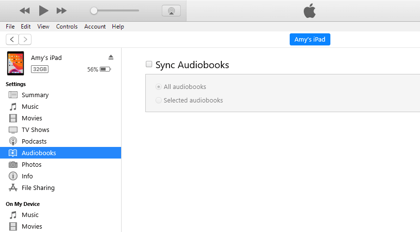Click the volume slider knob
The width and height of the screenshot is (420, 232).
pyautogui.click(x=94, y=11)
